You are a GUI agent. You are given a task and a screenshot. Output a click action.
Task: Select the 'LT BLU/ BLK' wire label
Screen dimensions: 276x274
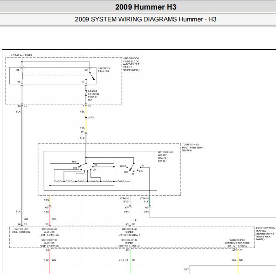point(144,200)
